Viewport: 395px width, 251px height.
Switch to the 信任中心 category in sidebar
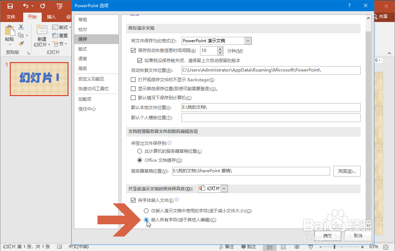point(87,109)
